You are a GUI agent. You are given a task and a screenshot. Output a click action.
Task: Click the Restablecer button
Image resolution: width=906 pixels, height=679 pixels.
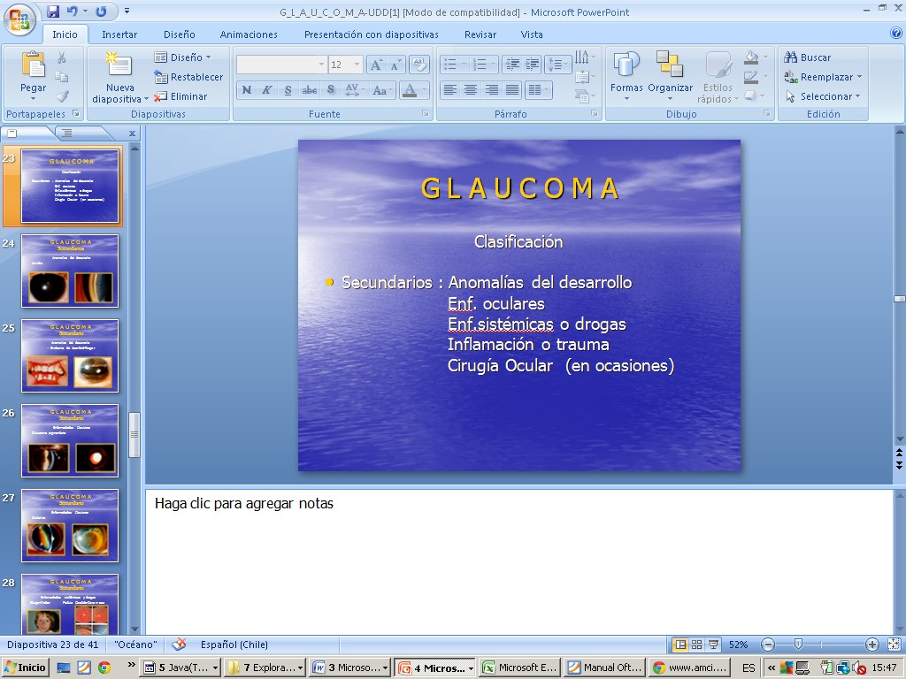click(x=188, y=77)
